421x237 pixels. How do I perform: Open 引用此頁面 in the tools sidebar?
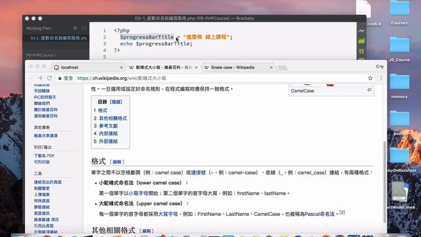point(44,226)
